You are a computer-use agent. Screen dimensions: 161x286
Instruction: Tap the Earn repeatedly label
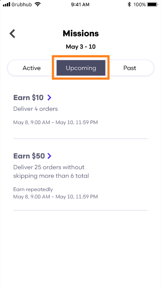tap(33, 189)
